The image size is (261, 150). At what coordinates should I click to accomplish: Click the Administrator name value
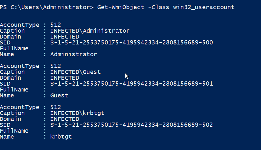click(74, 54)
